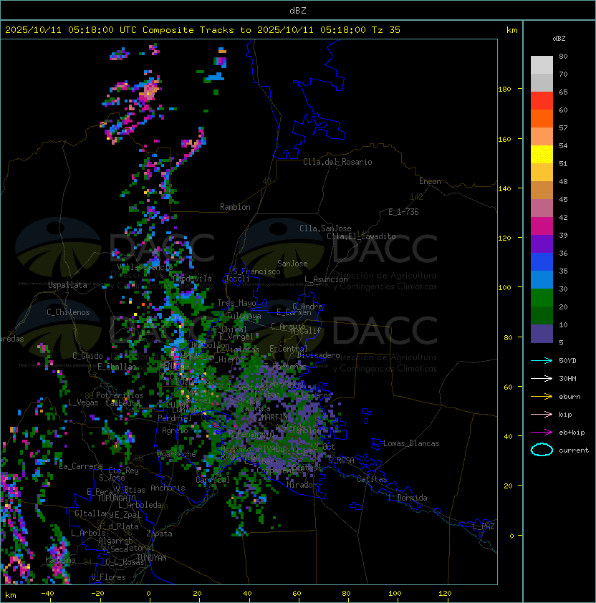This screenshot has height=603, width=596.
Task: Pick the magenta 39-42 dBZ color swatch
Action: pyautogui.click(x=542, y=226)
